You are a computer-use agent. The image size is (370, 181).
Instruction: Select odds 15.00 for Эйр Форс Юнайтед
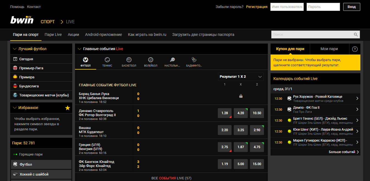pos(257,164)
